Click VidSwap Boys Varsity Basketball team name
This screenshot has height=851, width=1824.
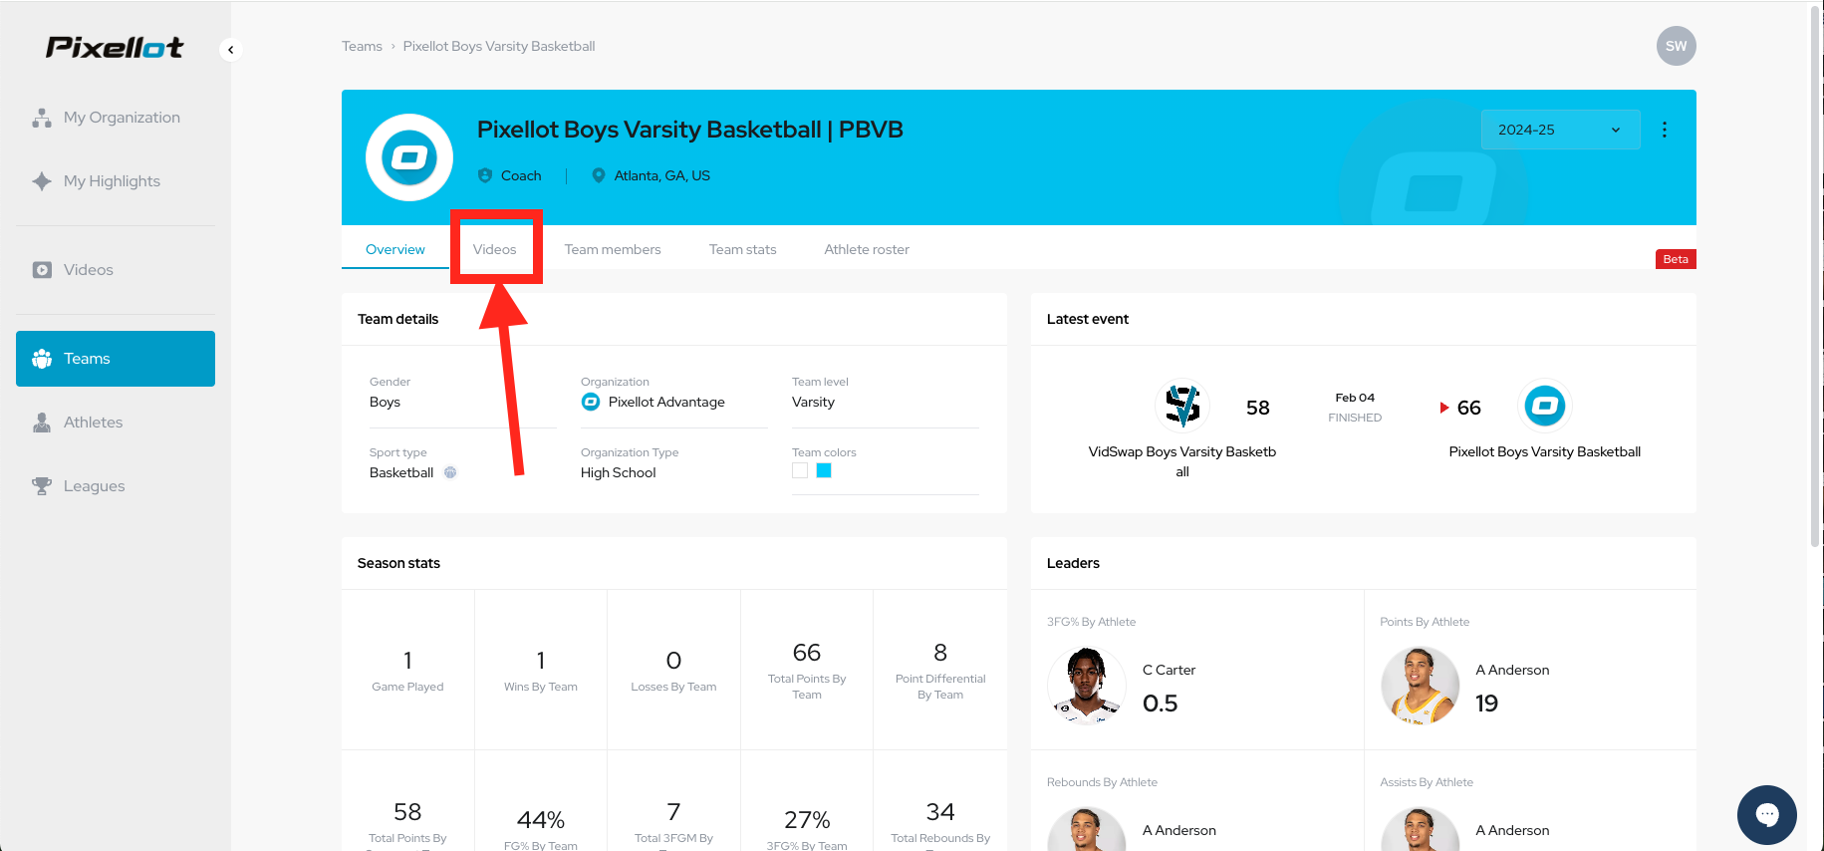[x=1182, y=461]
